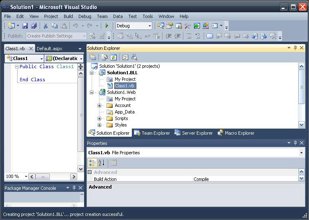
Task: Click the Solution Explorer scroll down arrow
Action: tap(302, 125)
